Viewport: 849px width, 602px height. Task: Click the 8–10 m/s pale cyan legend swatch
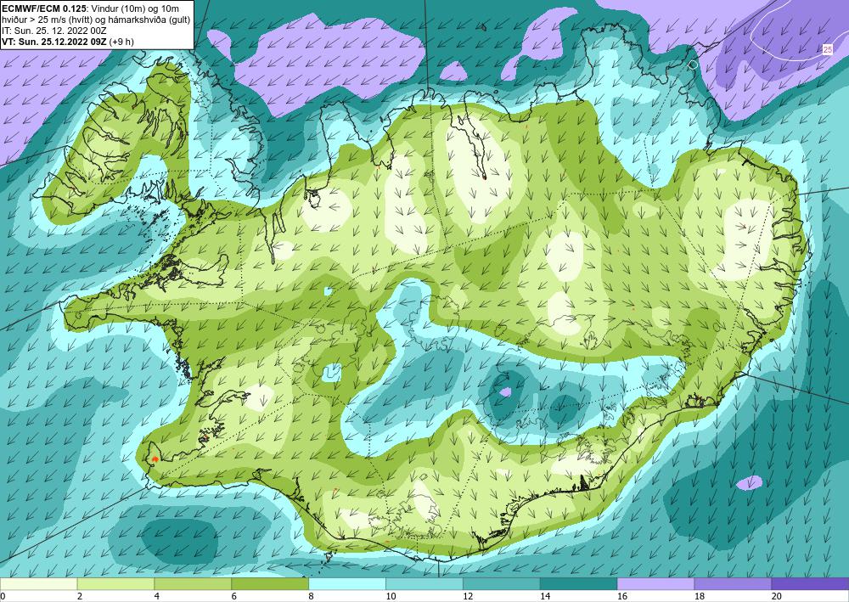[347, 584]
